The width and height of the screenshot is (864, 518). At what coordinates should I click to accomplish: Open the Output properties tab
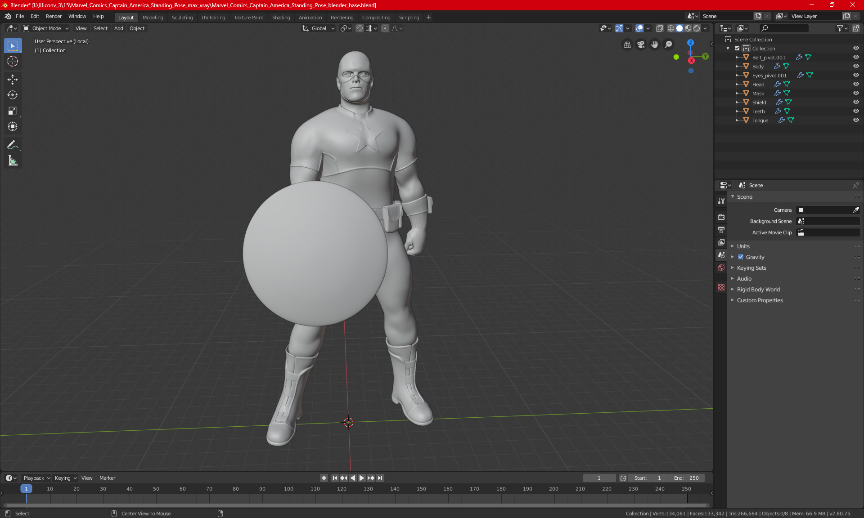[x=721, y=230]
